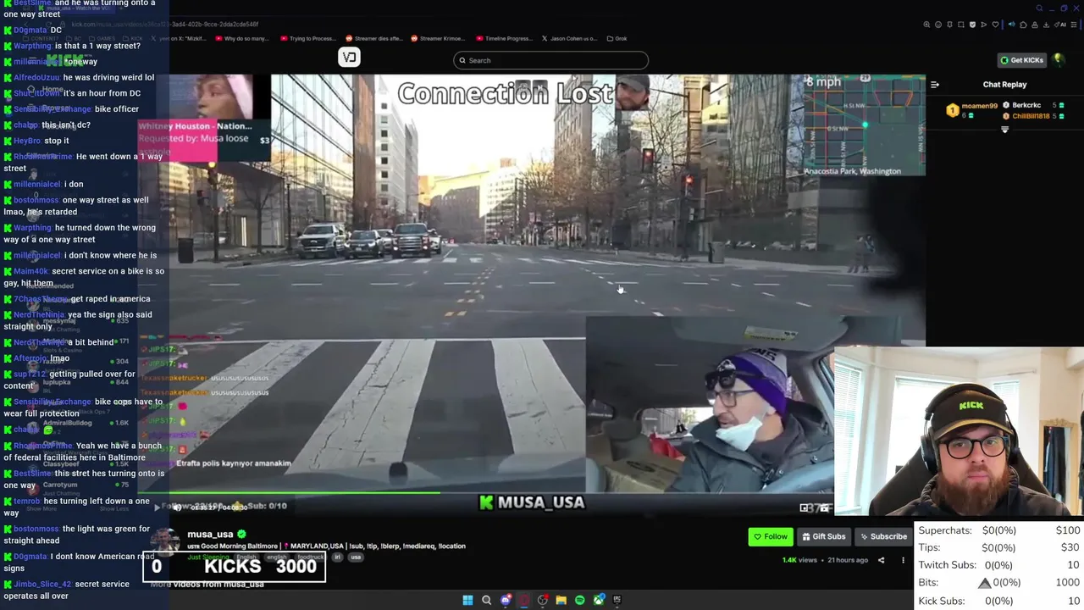Open the Epic Games taskbar icon
Screen dimensions: 1084x610
pos(617,600)
